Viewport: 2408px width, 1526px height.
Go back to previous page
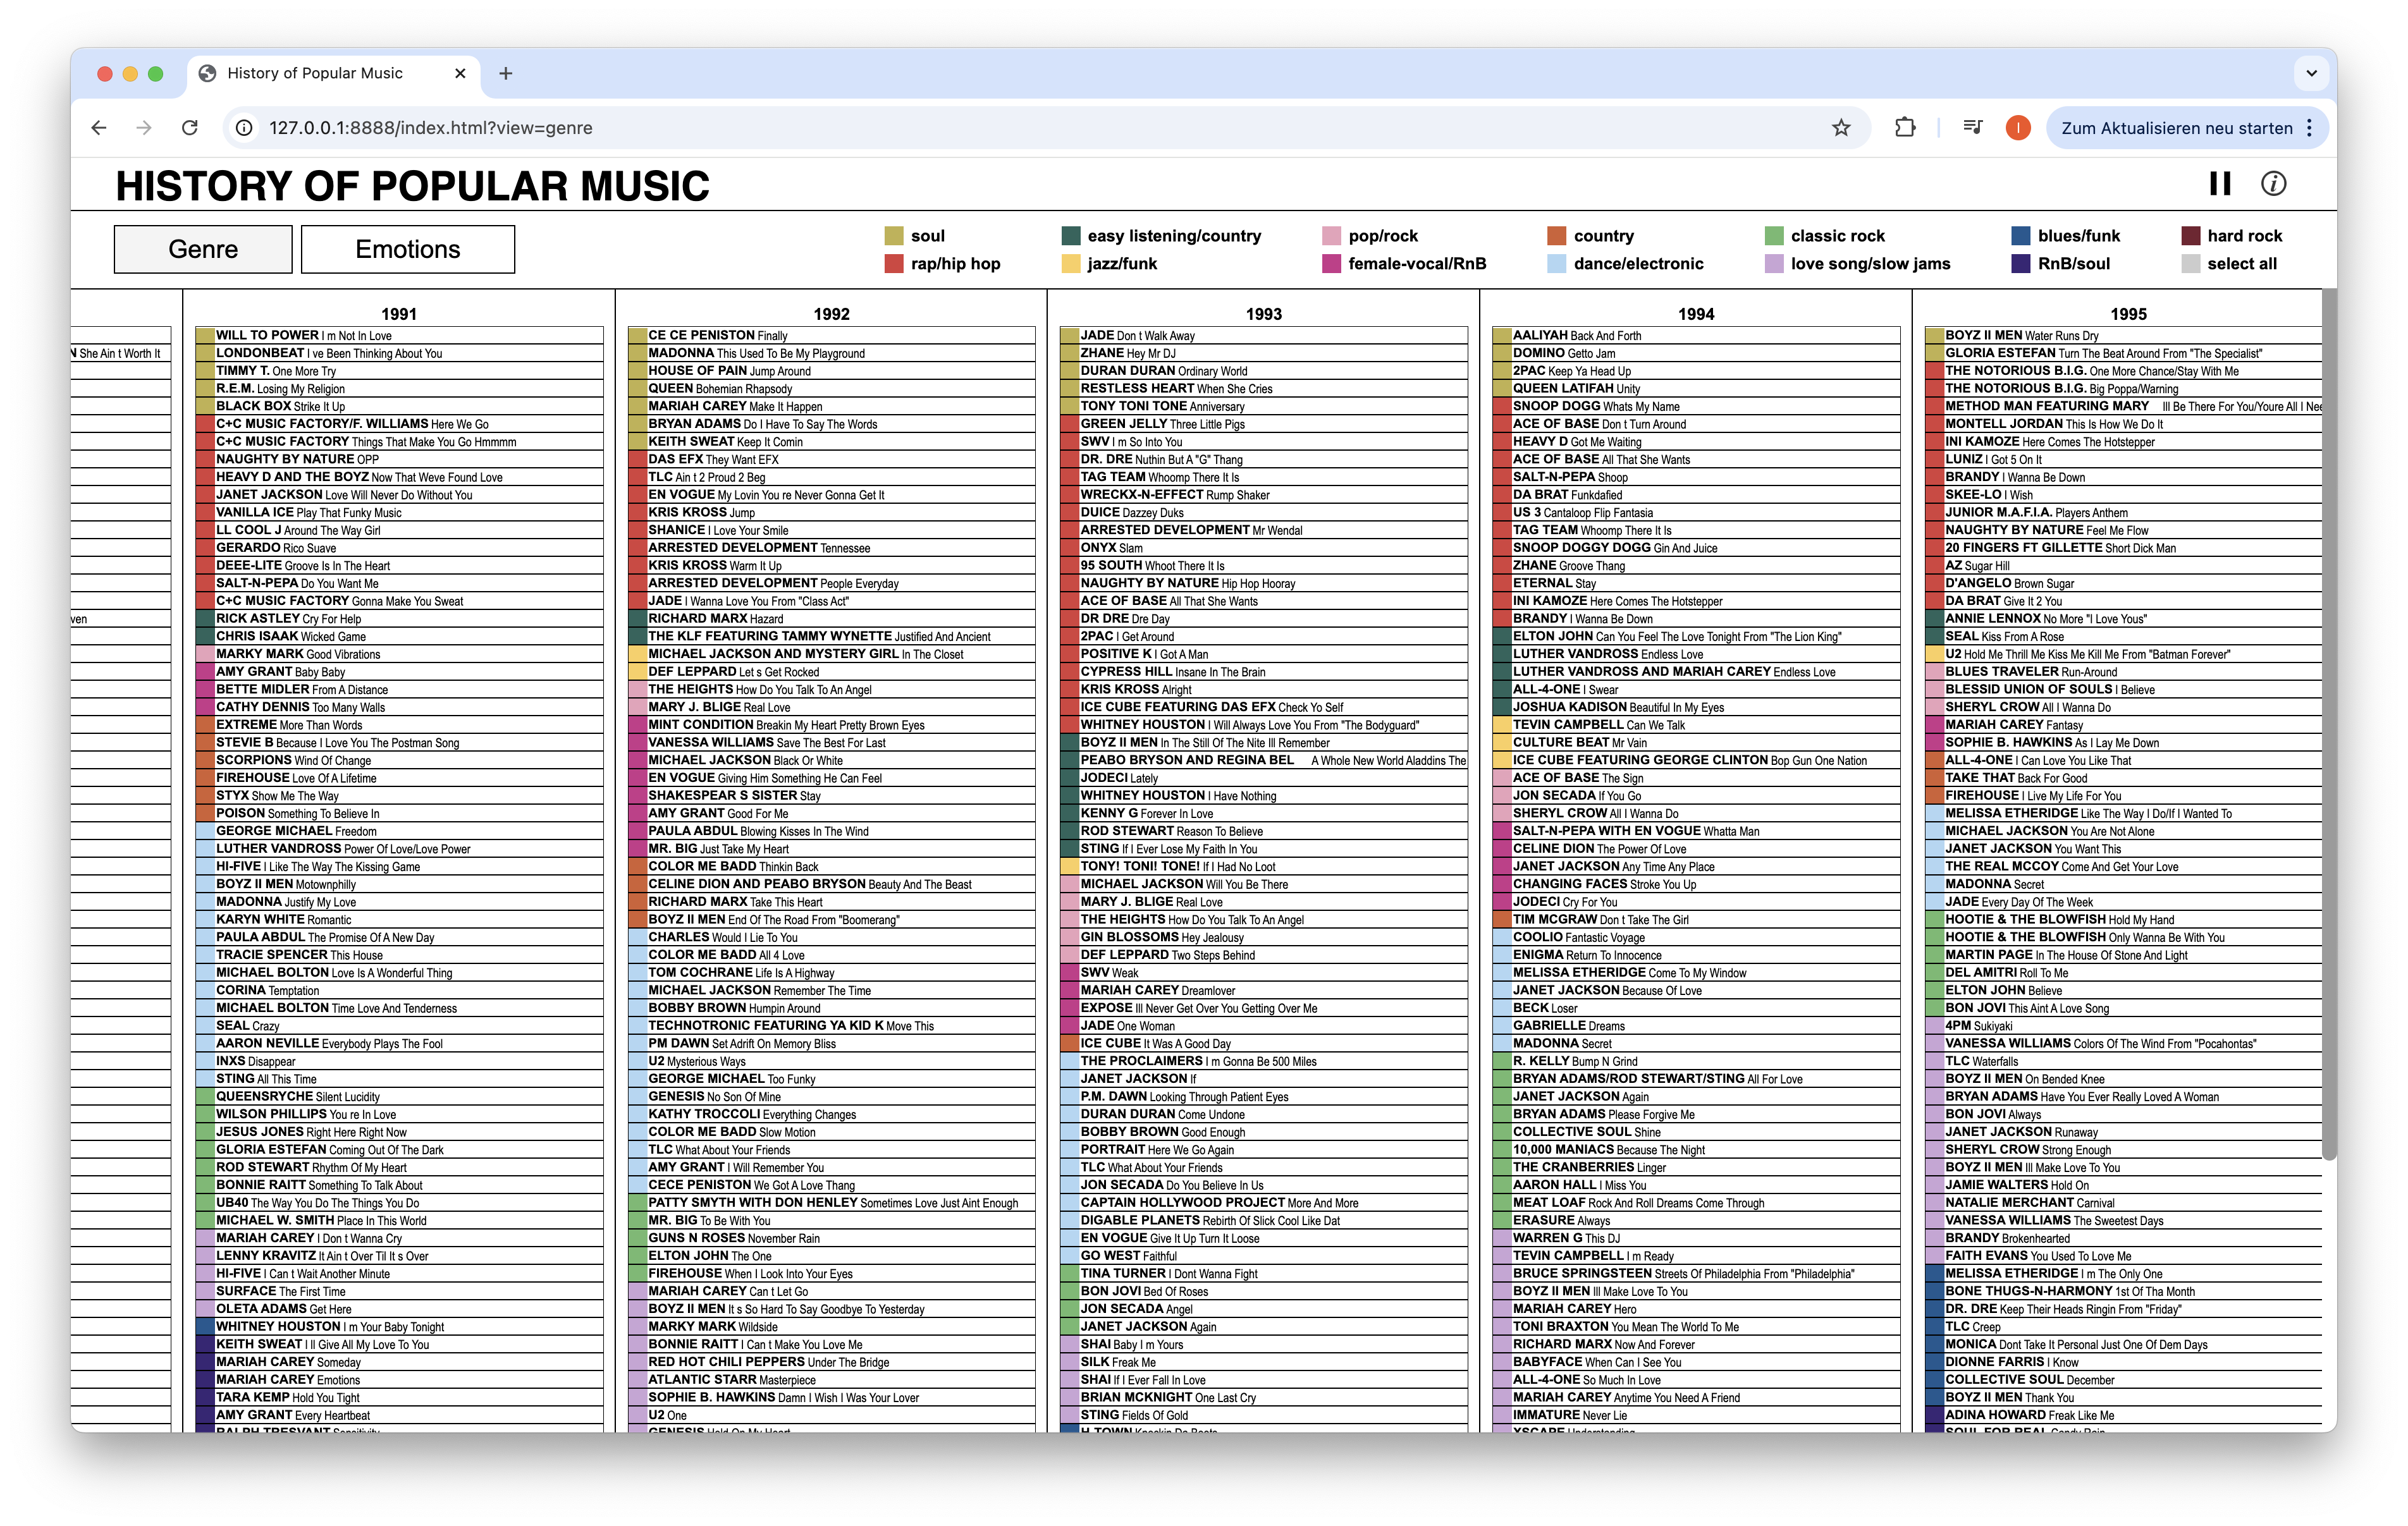98,128
